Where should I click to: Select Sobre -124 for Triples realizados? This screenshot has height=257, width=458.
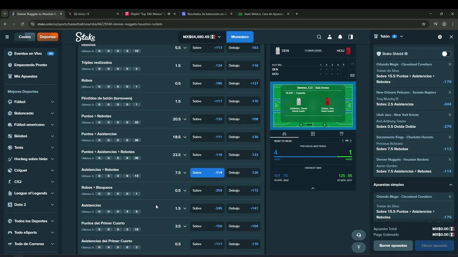tap(207, 65)
